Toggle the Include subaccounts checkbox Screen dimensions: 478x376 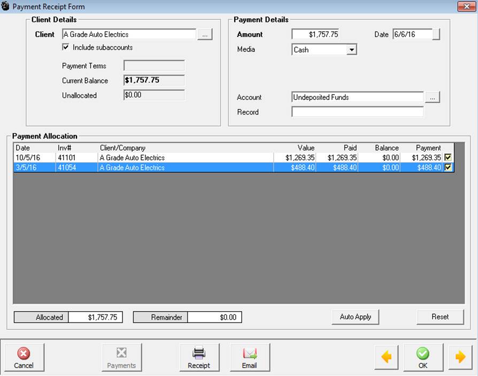tap(66, 47)
